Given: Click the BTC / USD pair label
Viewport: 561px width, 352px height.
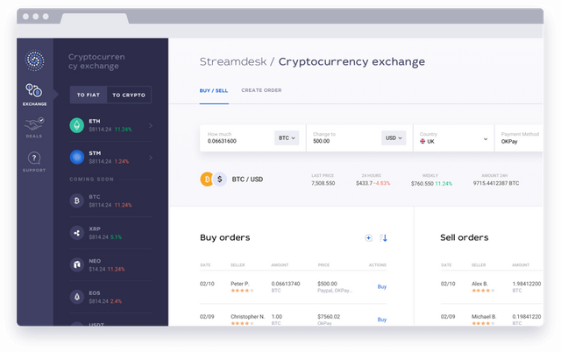Looking at the screenshot, I should point(247,180).
